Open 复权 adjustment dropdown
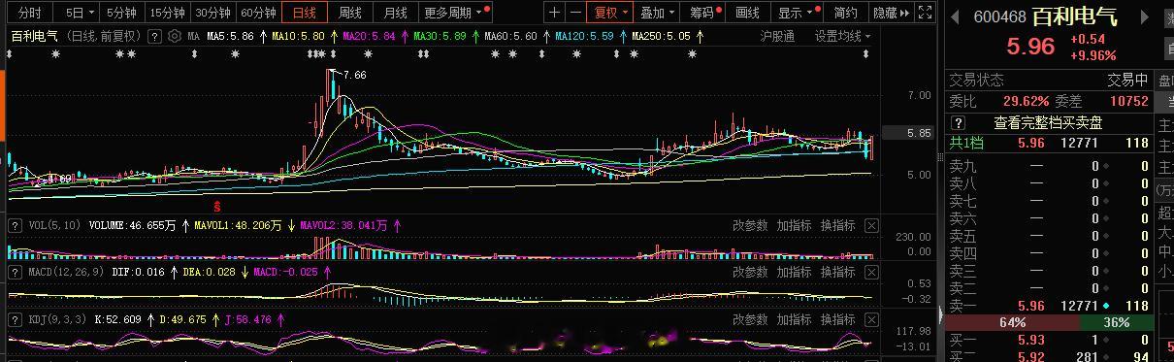1174x362 pixels. (x=611, y=13)
